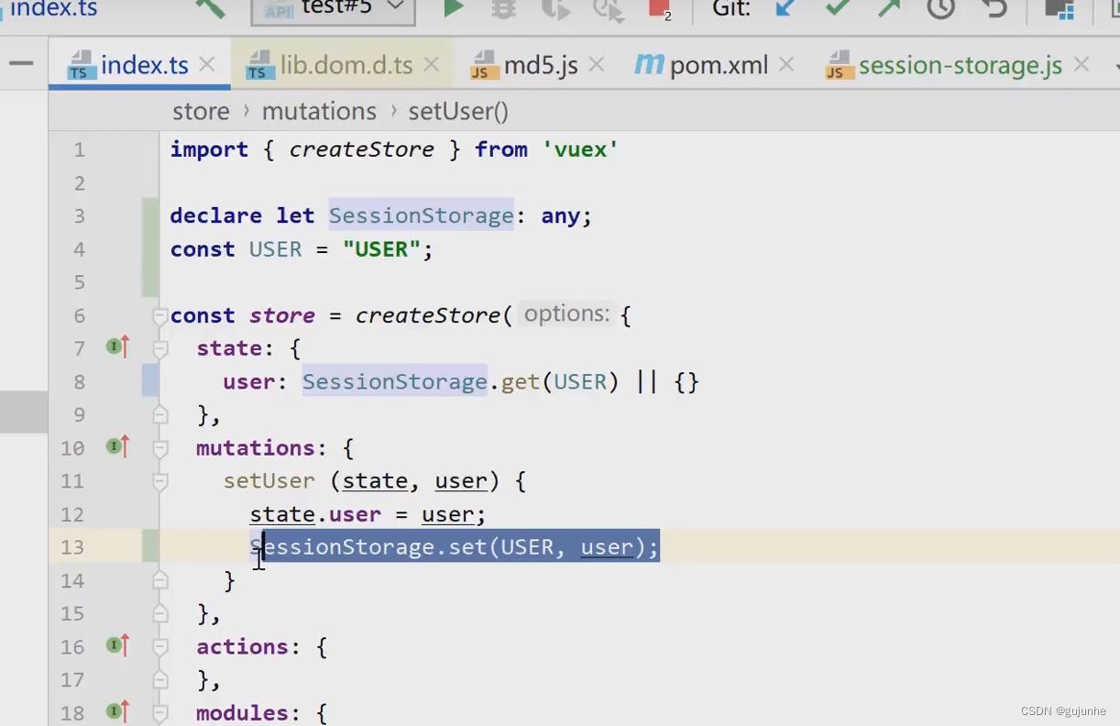Image resolution: width=1120 pixels, height=726 pixels.
Task: Click the blue change marker beside line 8
Action: coord(150,381)
